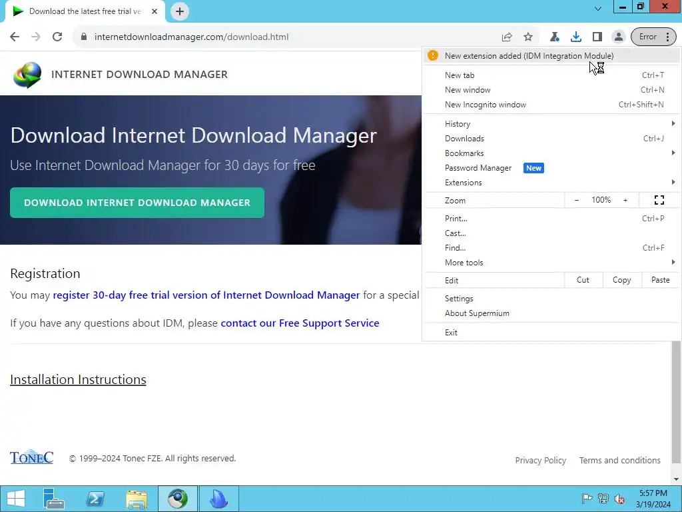Open Password Manager menu entry
Screen dimensions: 682x512
coord(551,168)
